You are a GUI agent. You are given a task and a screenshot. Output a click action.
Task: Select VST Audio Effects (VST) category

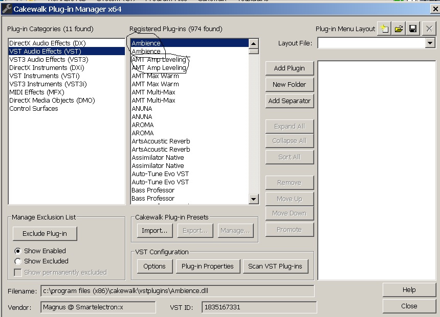coord(67,51)
